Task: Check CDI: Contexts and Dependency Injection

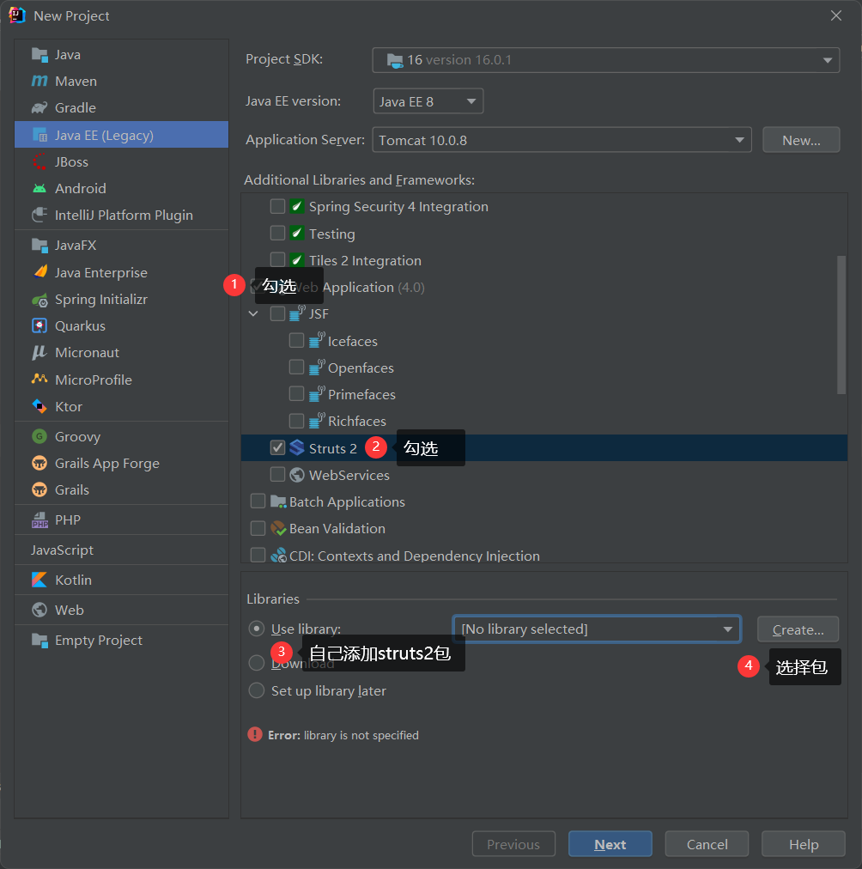Action: click(258, 555)
